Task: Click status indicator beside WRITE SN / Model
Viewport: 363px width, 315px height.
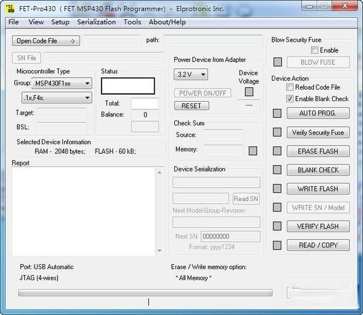Action: pyautogui.click(x=277, y=207)
